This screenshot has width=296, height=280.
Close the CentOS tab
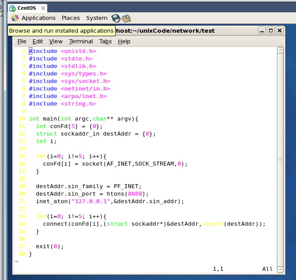43,8
